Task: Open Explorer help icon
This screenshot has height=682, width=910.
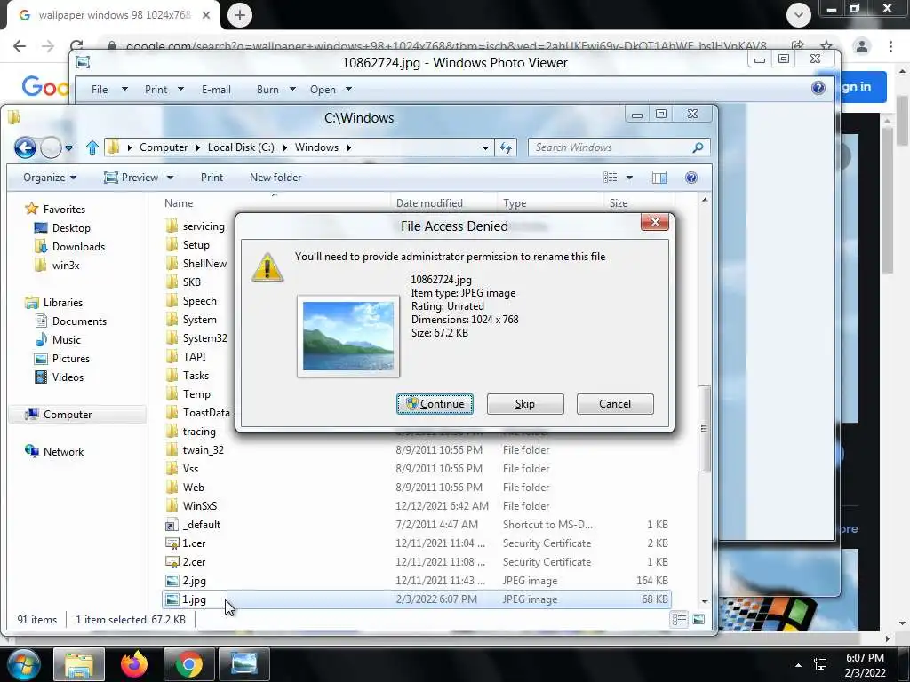Action: tap(691, 178)
